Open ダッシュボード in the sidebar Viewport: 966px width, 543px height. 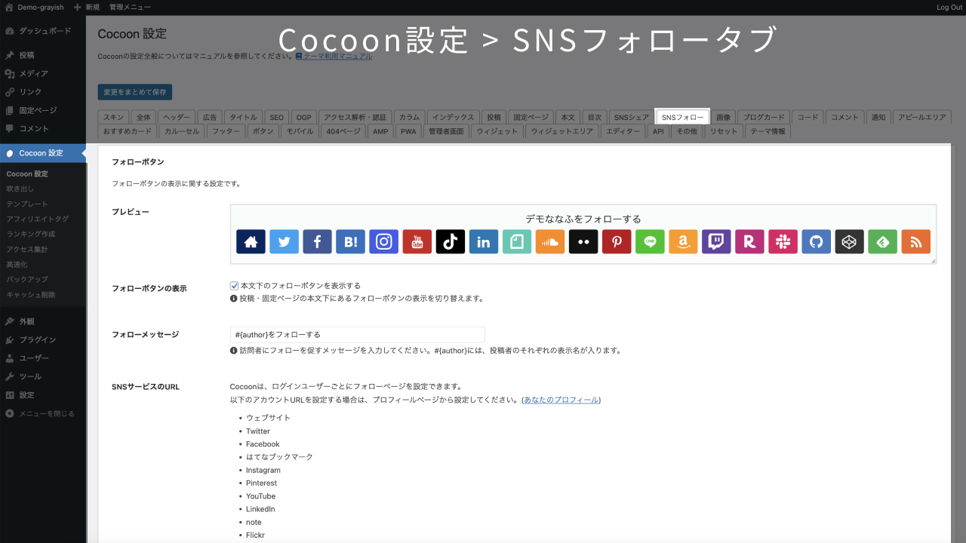coord(43,31)
